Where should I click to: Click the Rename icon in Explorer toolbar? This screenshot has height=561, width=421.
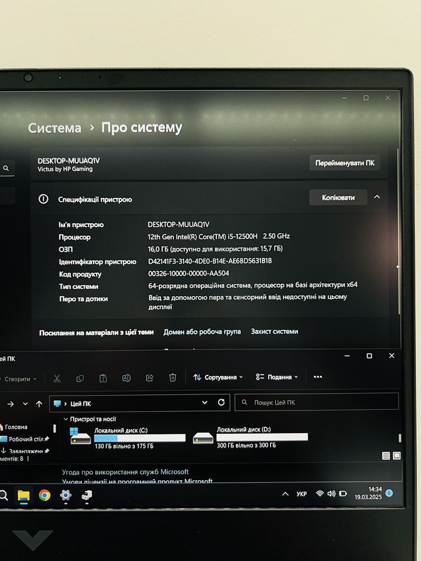(x=126, y=378)
